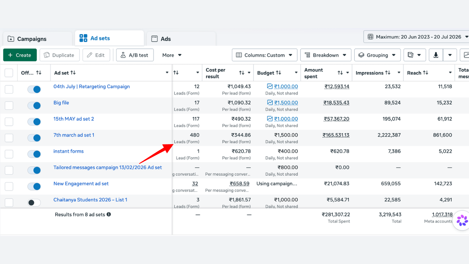Open the More dropdown menu
This screenshot has width=469, height=264.
pyautogui.click(x=172, y=55)
